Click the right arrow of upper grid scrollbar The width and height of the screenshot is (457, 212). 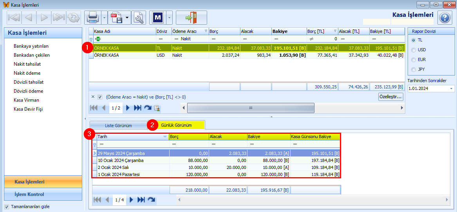pyautogui.click(x=402, y=108)
